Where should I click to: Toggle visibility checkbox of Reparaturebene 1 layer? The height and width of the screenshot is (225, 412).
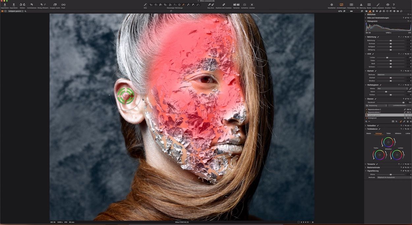pos(366,112)
